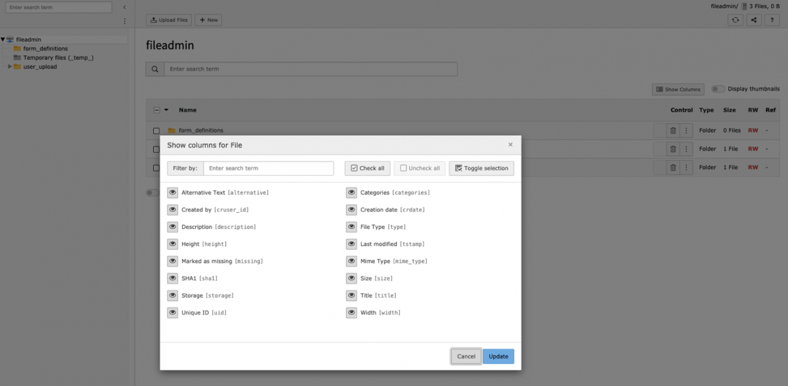Click Type column header
The image size is (788, 386).
(x=707, y=110)
